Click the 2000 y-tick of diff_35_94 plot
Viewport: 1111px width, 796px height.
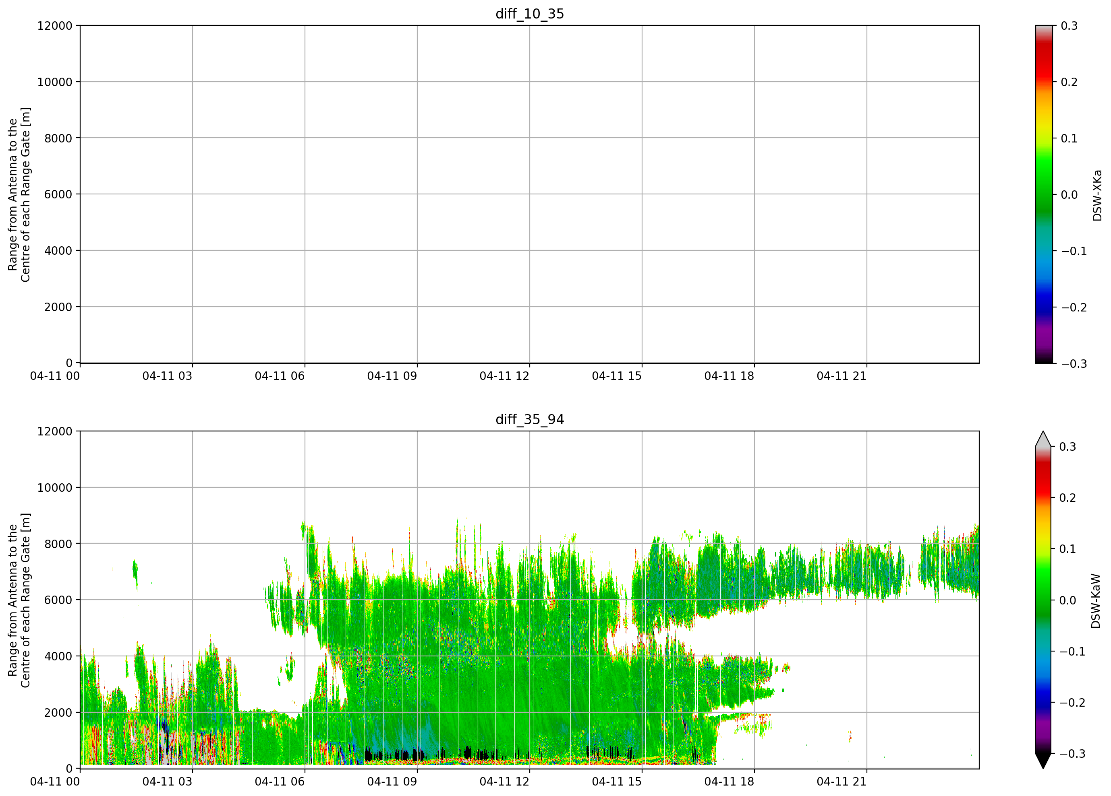(x=58, y=712)
